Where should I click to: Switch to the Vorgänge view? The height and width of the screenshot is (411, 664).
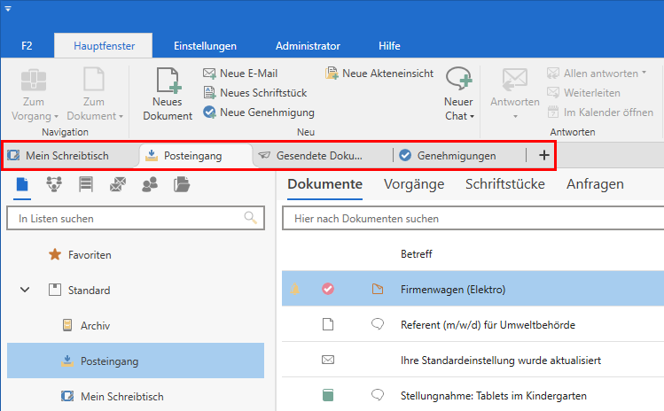pyautogui.click(x=414, y=184)
